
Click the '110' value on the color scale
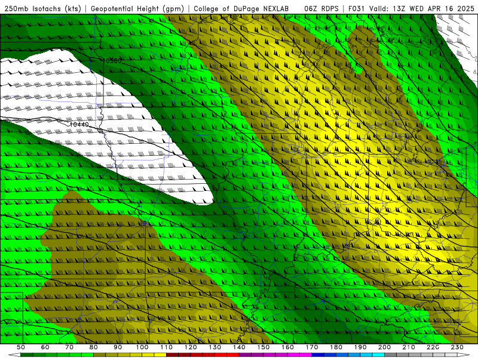click(167, 347)
